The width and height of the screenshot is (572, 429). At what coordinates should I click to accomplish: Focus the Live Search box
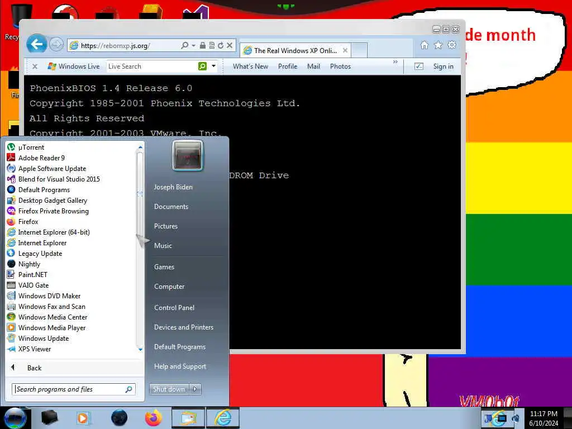click(152, 66)
